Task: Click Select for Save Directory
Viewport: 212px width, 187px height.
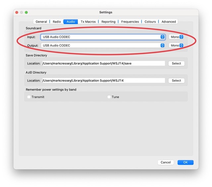Action: 176,63
